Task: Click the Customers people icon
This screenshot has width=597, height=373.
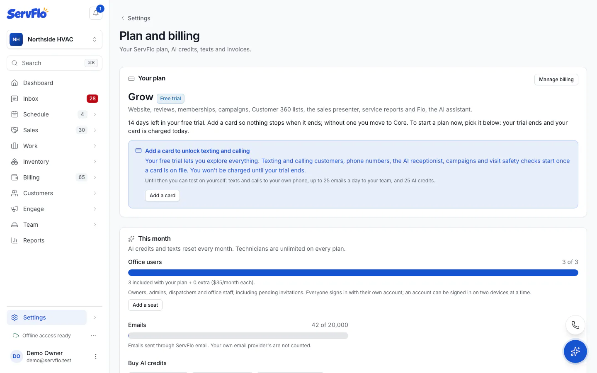Action: click(15, 193)
